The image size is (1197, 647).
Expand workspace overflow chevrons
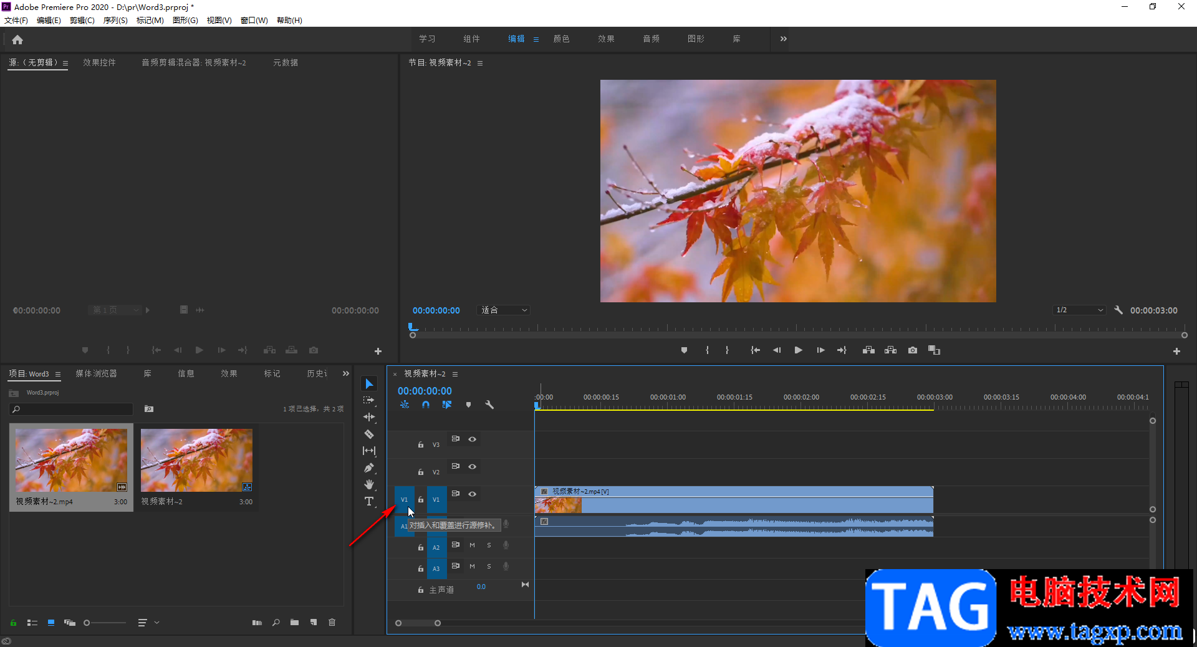click(784, 39)
